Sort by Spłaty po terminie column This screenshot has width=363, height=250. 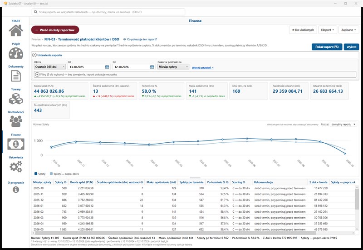[x=191, y=182]
